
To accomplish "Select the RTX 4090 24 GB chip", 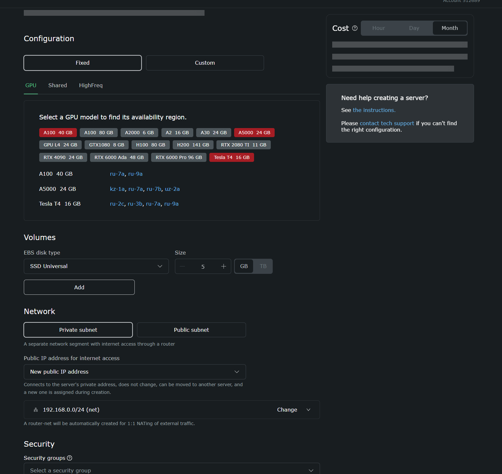I will [63, 157].
